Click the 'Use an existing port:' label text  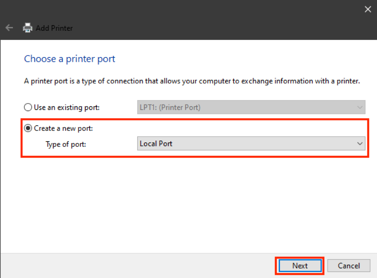[x=67, y=107]
